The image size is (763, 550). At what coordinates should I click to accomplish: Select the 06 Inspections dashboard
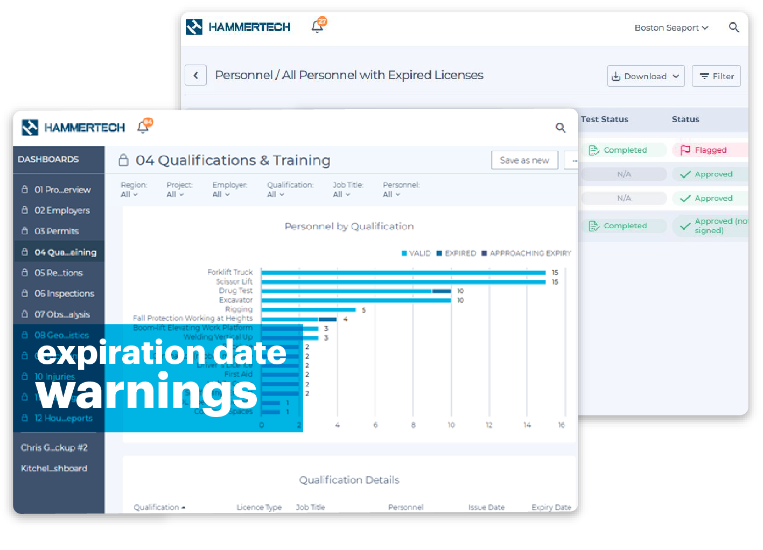(64, 293)
